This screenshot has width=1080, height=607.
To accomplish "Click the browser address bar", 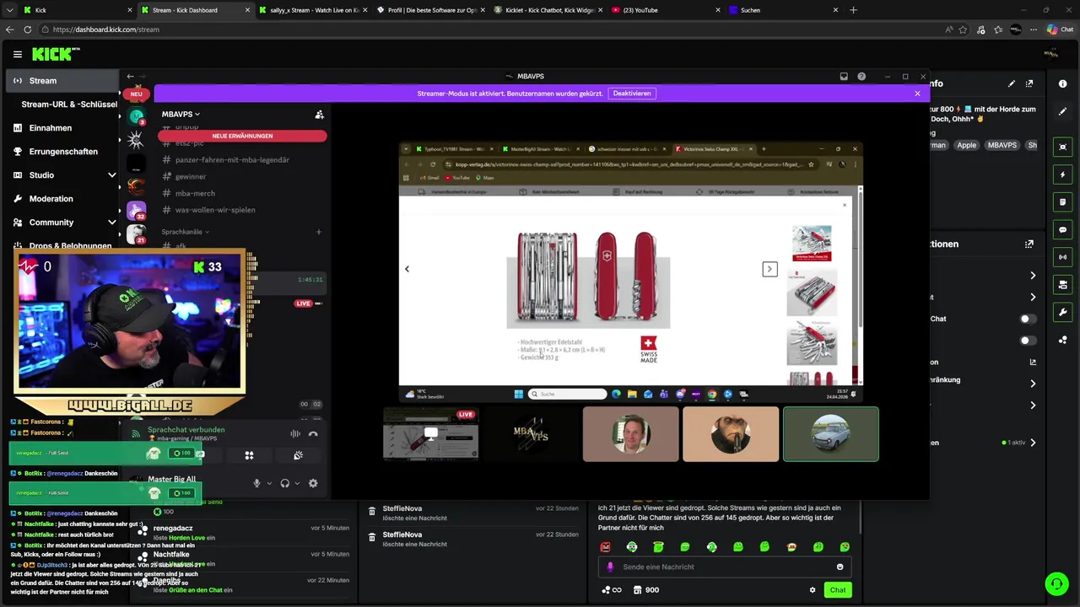I will [489, 30].
